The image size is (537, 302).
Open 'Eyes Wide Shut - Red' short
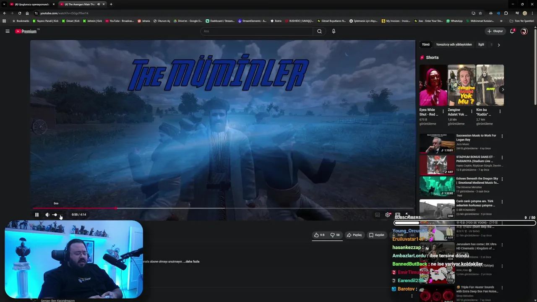(x=433, y=85)
